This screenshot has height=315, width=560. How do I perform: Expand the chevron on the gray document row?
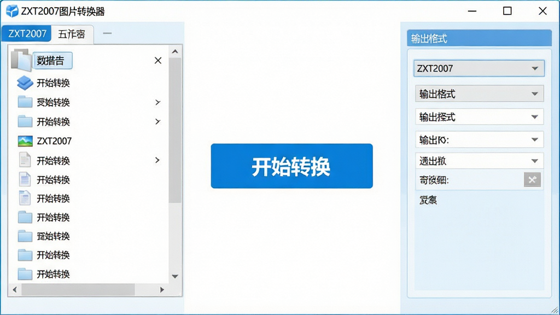157,160
